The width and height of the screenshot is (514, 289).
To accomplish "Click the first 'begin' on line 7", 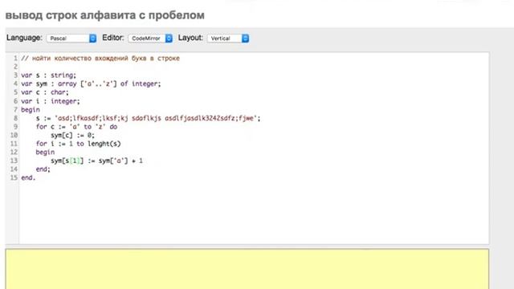I will pyautogui.click(x=31, y=110).
